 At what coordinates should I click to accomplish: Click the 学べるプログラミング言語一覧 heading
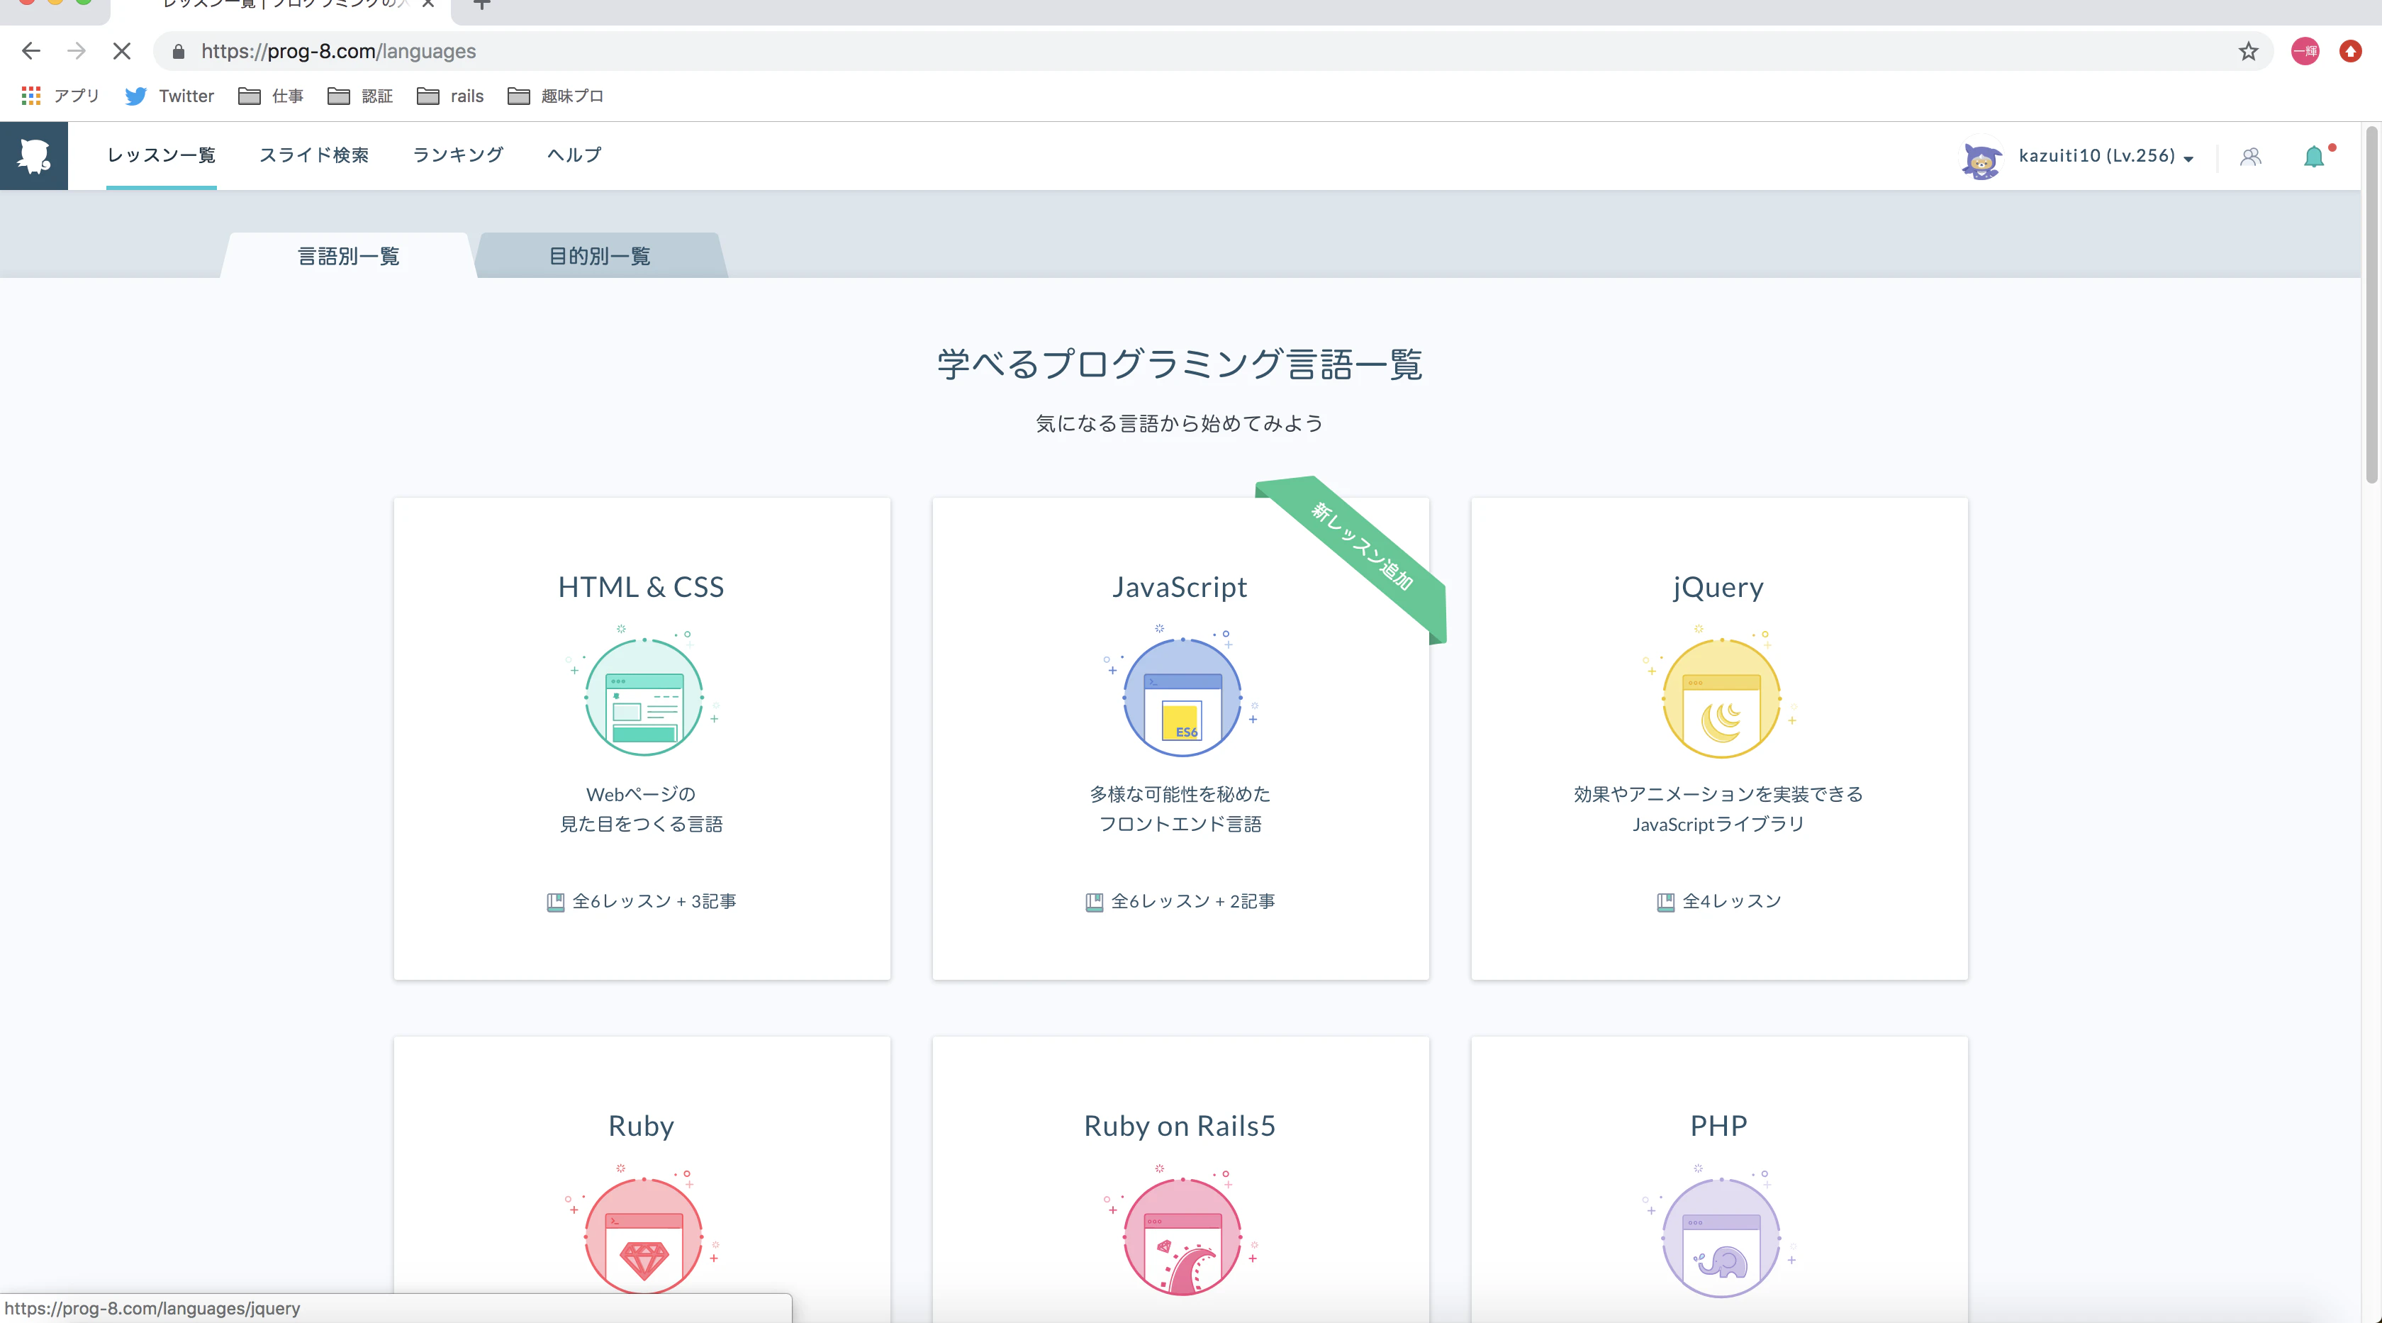[1180, 364]
